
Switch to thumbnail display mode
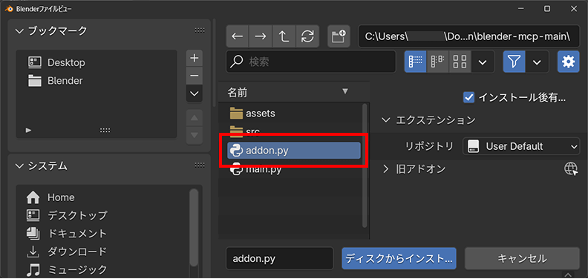pos(460,62)
